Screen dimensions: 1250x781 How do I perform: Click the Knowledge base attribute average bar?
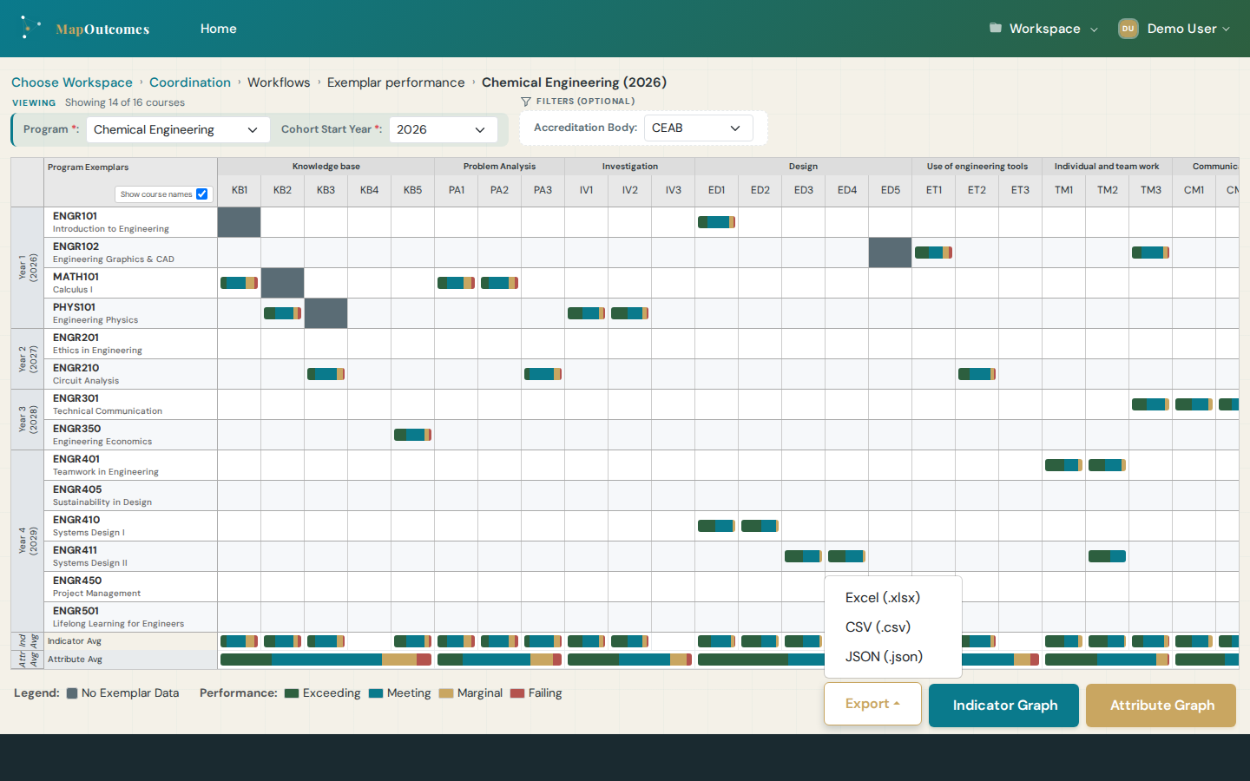pos(326,660)
